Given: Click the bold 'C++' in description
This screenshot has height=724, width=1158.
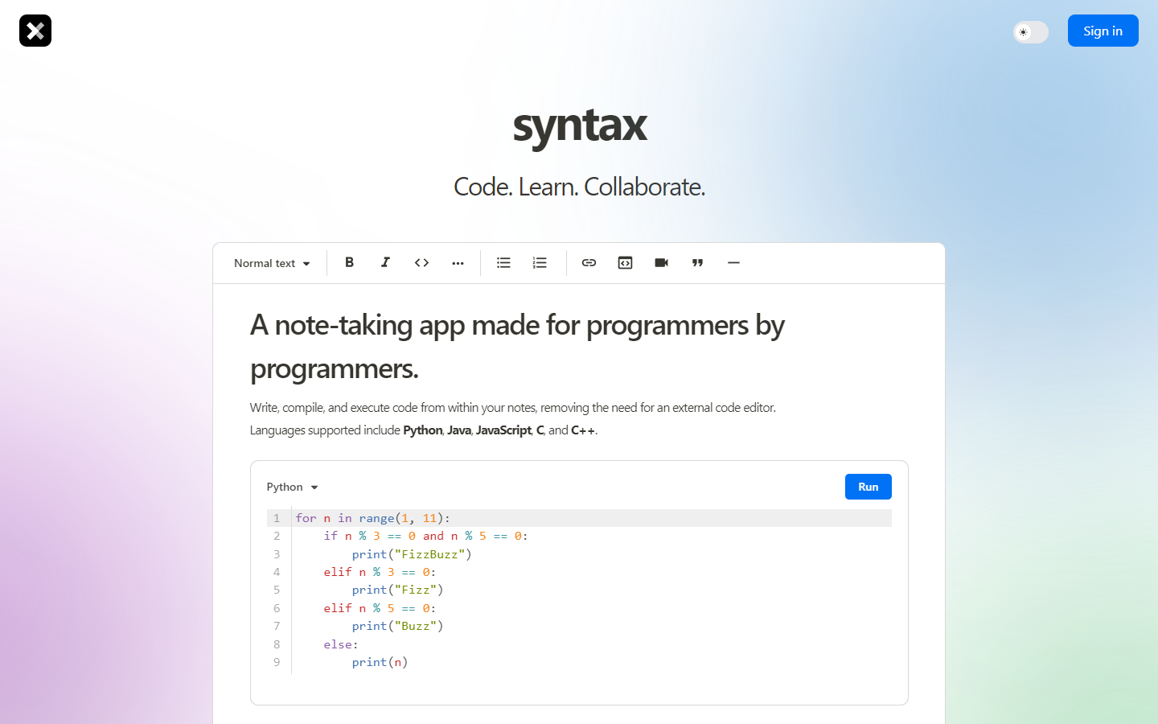Looking at the screenshot, I should click(583, 430).
